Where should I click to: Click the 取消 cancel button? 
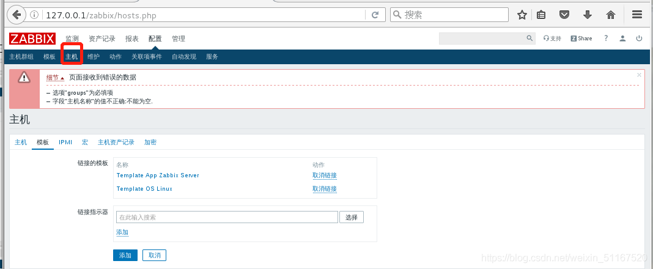tap(155, 256)
